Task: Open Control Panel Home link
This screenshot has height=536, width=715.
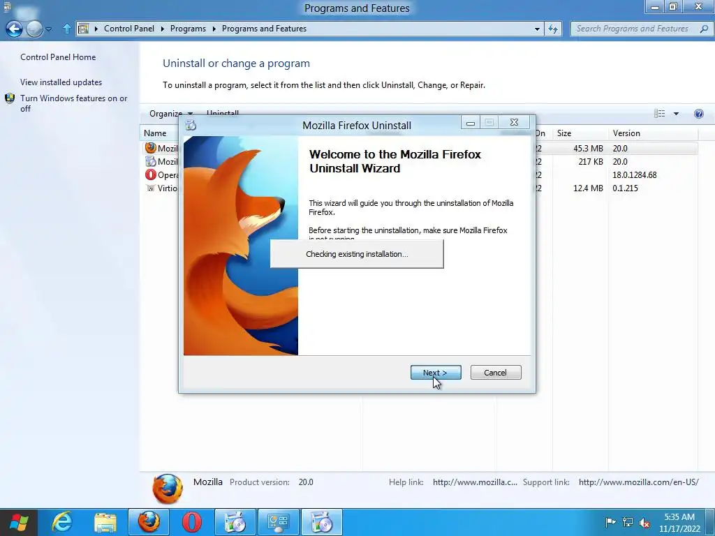Action: click(58, 57)
